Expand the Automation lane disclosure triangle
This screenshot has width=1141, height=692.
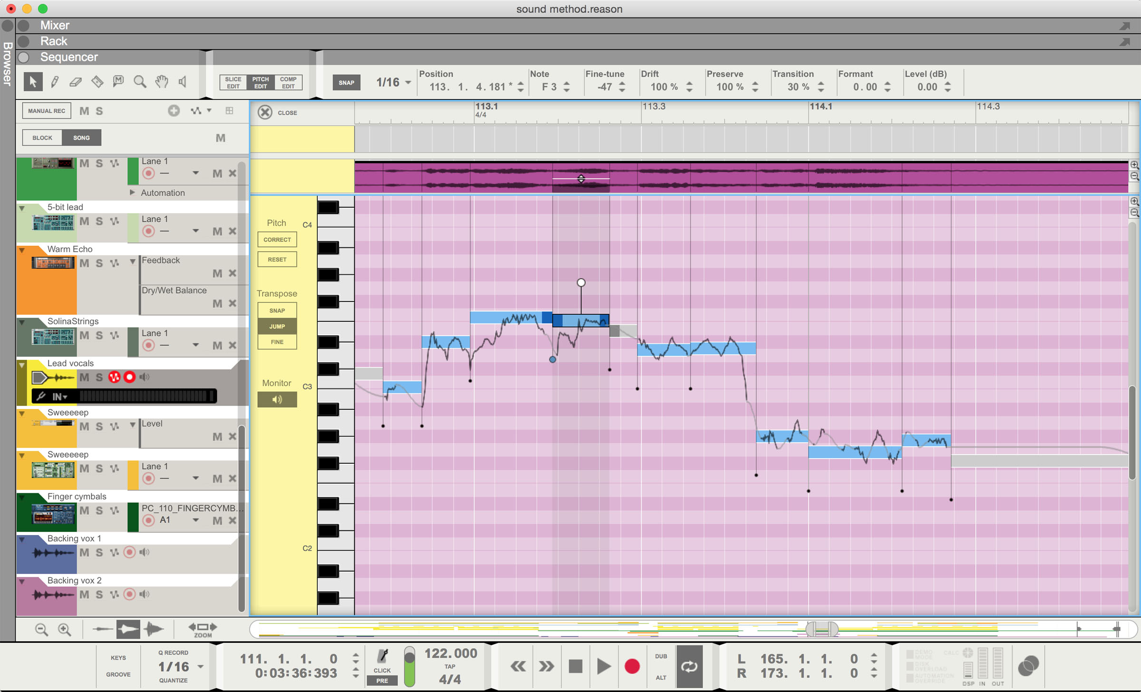(132, 193)
